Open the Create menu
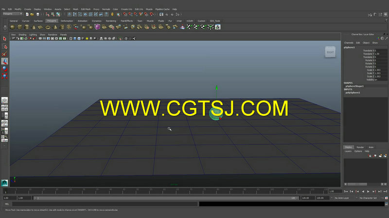Viewport: 389px width, 218px height. [x=28, y=9]
